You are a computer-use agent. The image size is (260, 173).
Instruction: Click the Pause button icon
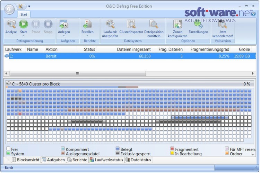click(x=36, y=24)
